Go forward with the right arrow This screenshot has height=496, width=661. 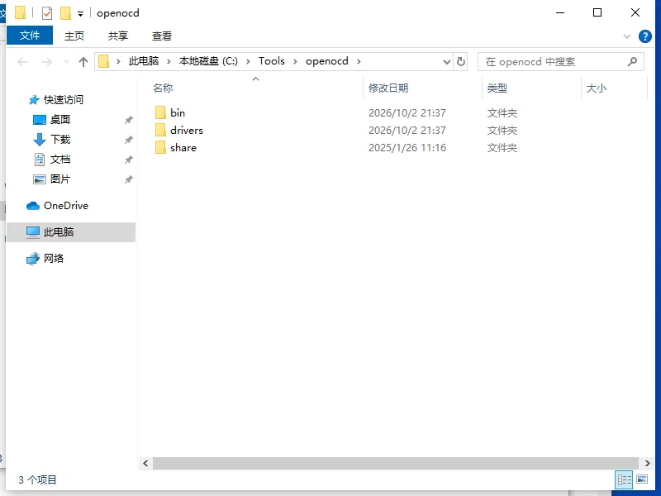tap(46, 62)
